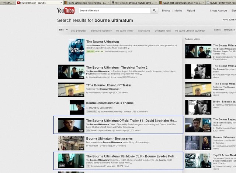Click the search magnifier button
Viewport: 236px width, 173px height.
click(x=154, y=11)
